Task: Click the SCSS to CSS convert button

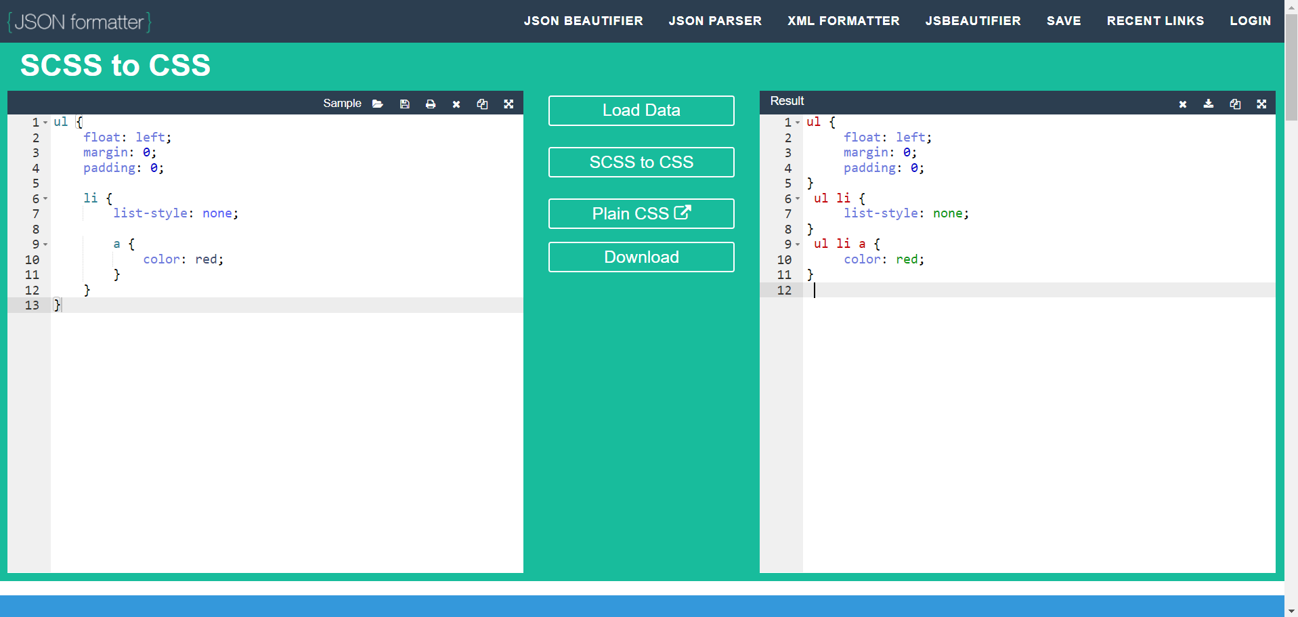Action: 641,163
